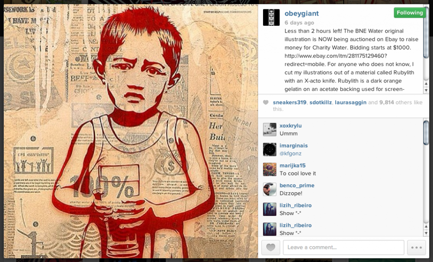The image size is (433, 262).
Task: Click xoxkrylu's avatar thumbnail
Action: 269,129
